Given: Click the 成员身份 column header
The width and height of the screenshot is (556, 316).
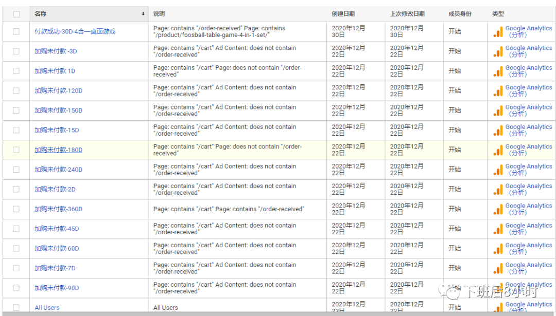Looking at the screenshot, I should 460,14.
